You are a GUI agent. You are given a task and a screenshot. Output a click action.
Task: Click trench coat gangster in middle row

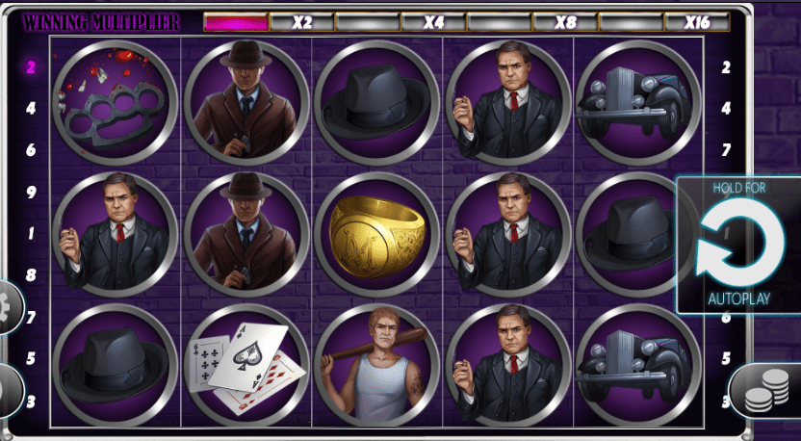click(x=246, y=235)
